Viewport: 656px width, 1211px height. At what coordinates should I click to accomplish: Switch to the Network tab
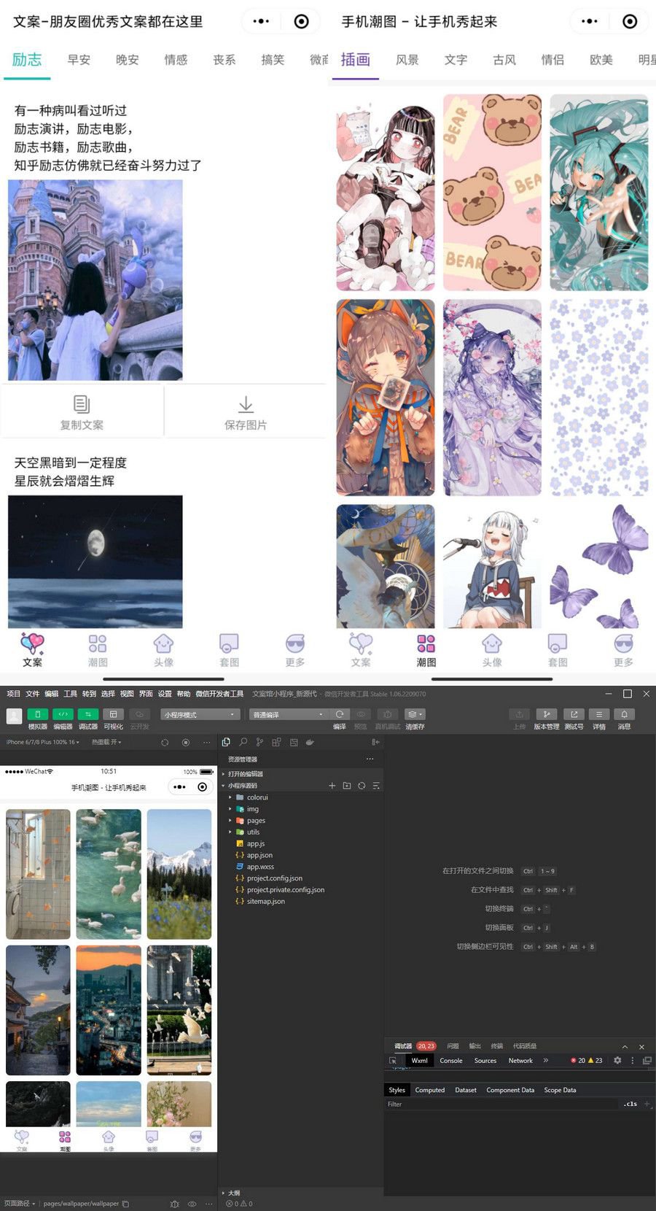point(520,1061)
